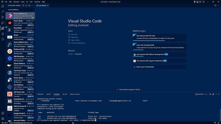
Task: Open the Manage gear in activity bar
Action: (x=3, y=118)
